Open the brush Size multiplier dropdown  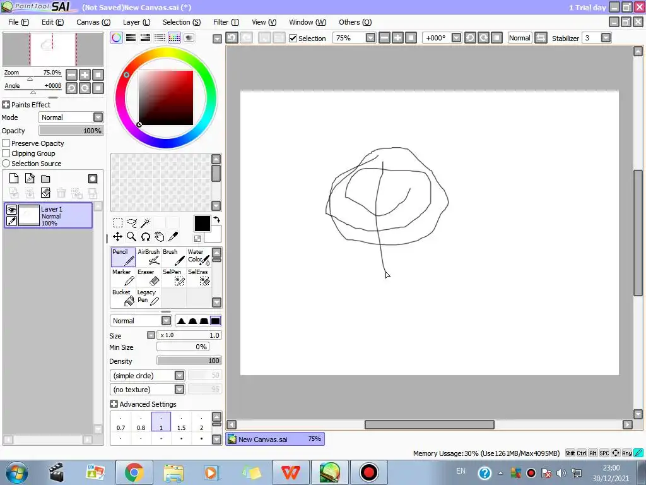151,335
